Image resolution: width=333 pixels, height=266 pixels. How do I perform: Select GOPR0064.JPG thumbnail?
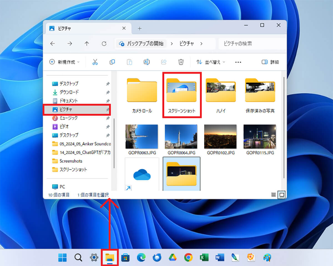pyautogui.click(x=181, y=140)
